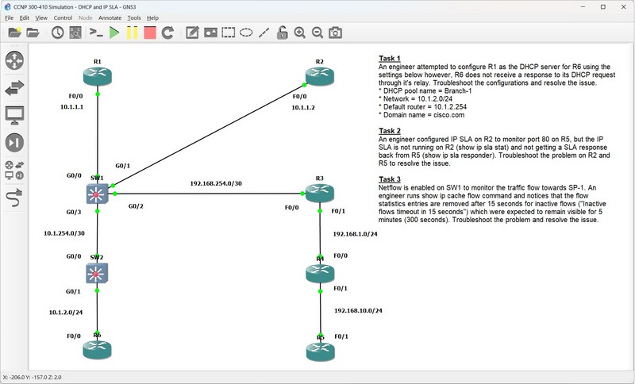Draw a rectangle tool icon
635x384 pixels.
[x=229, y=33]
